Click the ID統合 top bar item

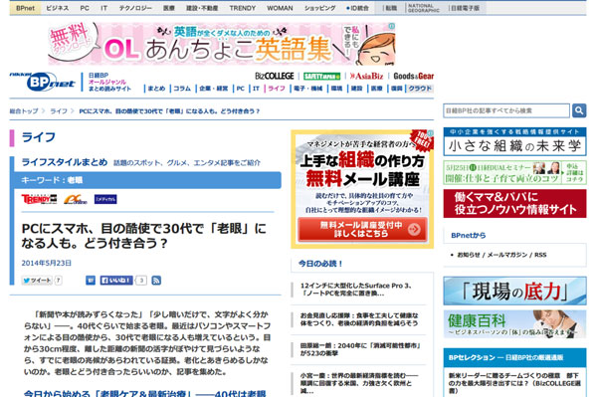(x=357, y=8)
